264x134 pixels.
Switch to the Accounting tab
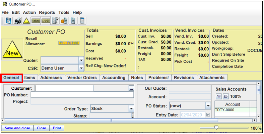[114, 78]
